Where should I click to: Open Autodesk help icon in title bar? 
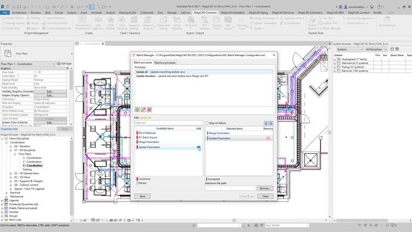point(379,6)
